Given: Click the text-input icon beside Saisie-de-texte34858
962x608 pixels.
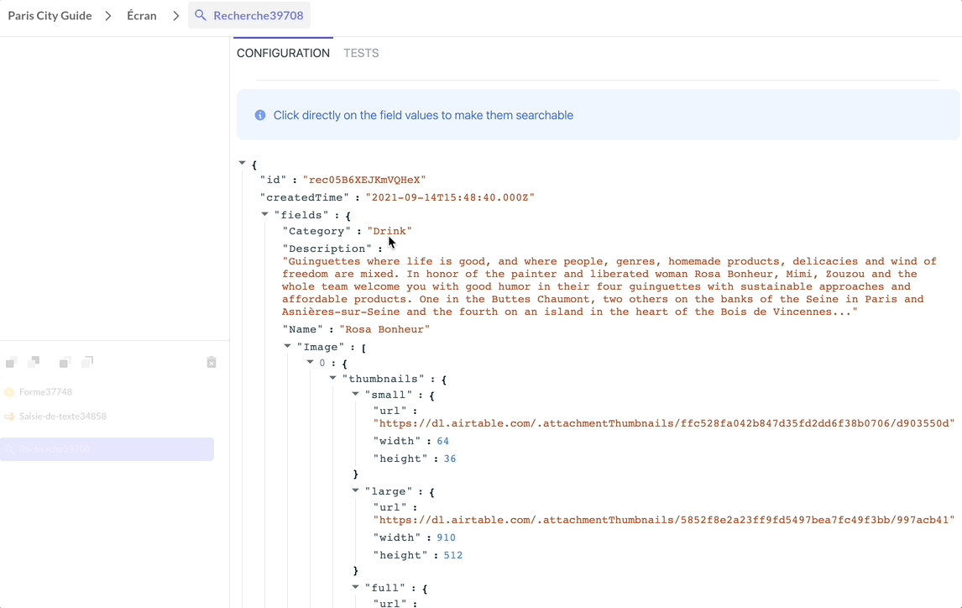Looking at the screenshot, I should click(x=11, y=416).
